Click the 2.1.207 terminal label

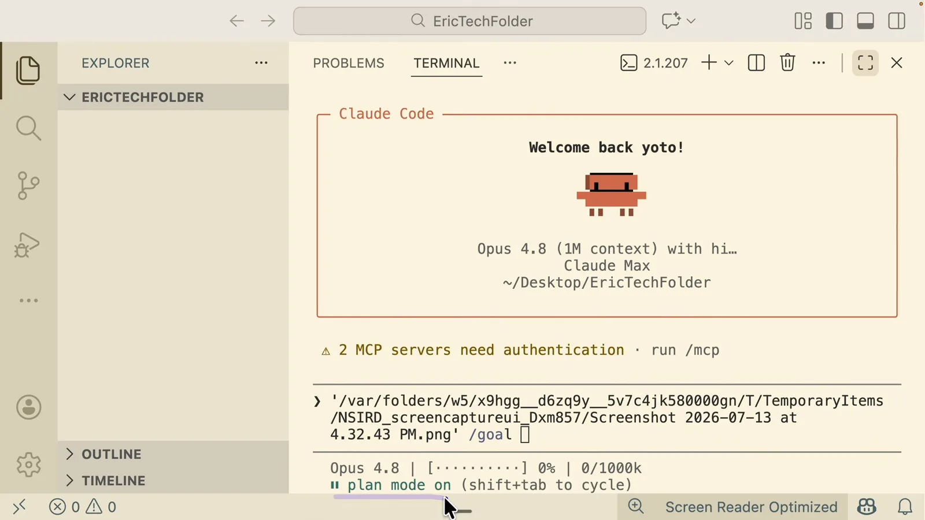point(654,62)
